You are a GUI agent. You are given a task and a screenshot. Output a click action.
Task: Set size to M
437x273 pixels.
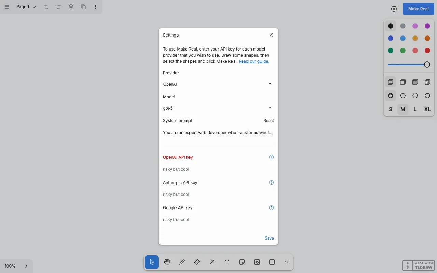(x=403, y=109)
